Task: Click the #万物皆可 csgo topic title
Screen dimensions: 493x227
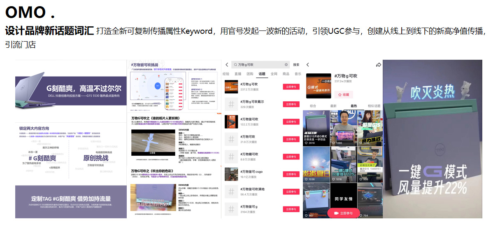Action: (251, 171)
